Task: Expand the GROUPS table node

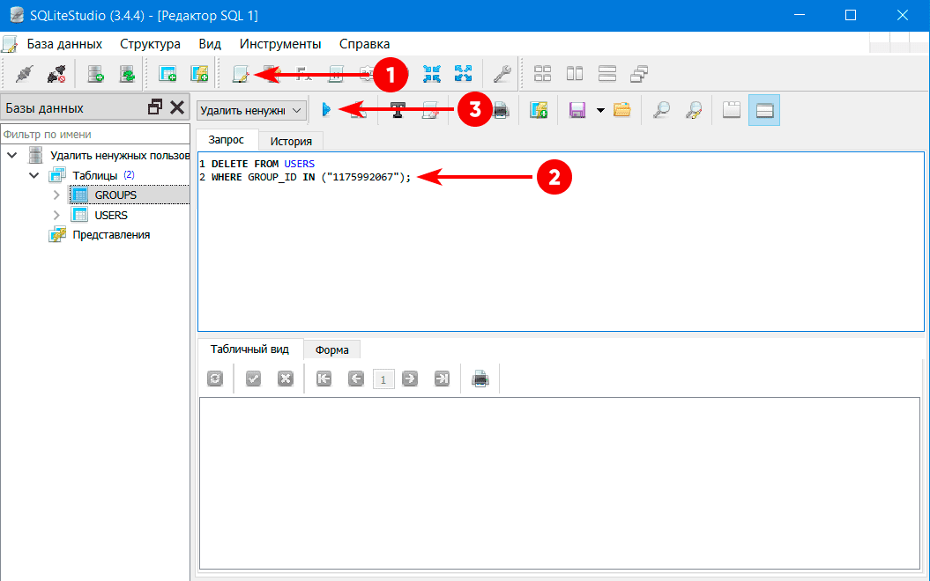Action: 56,195
